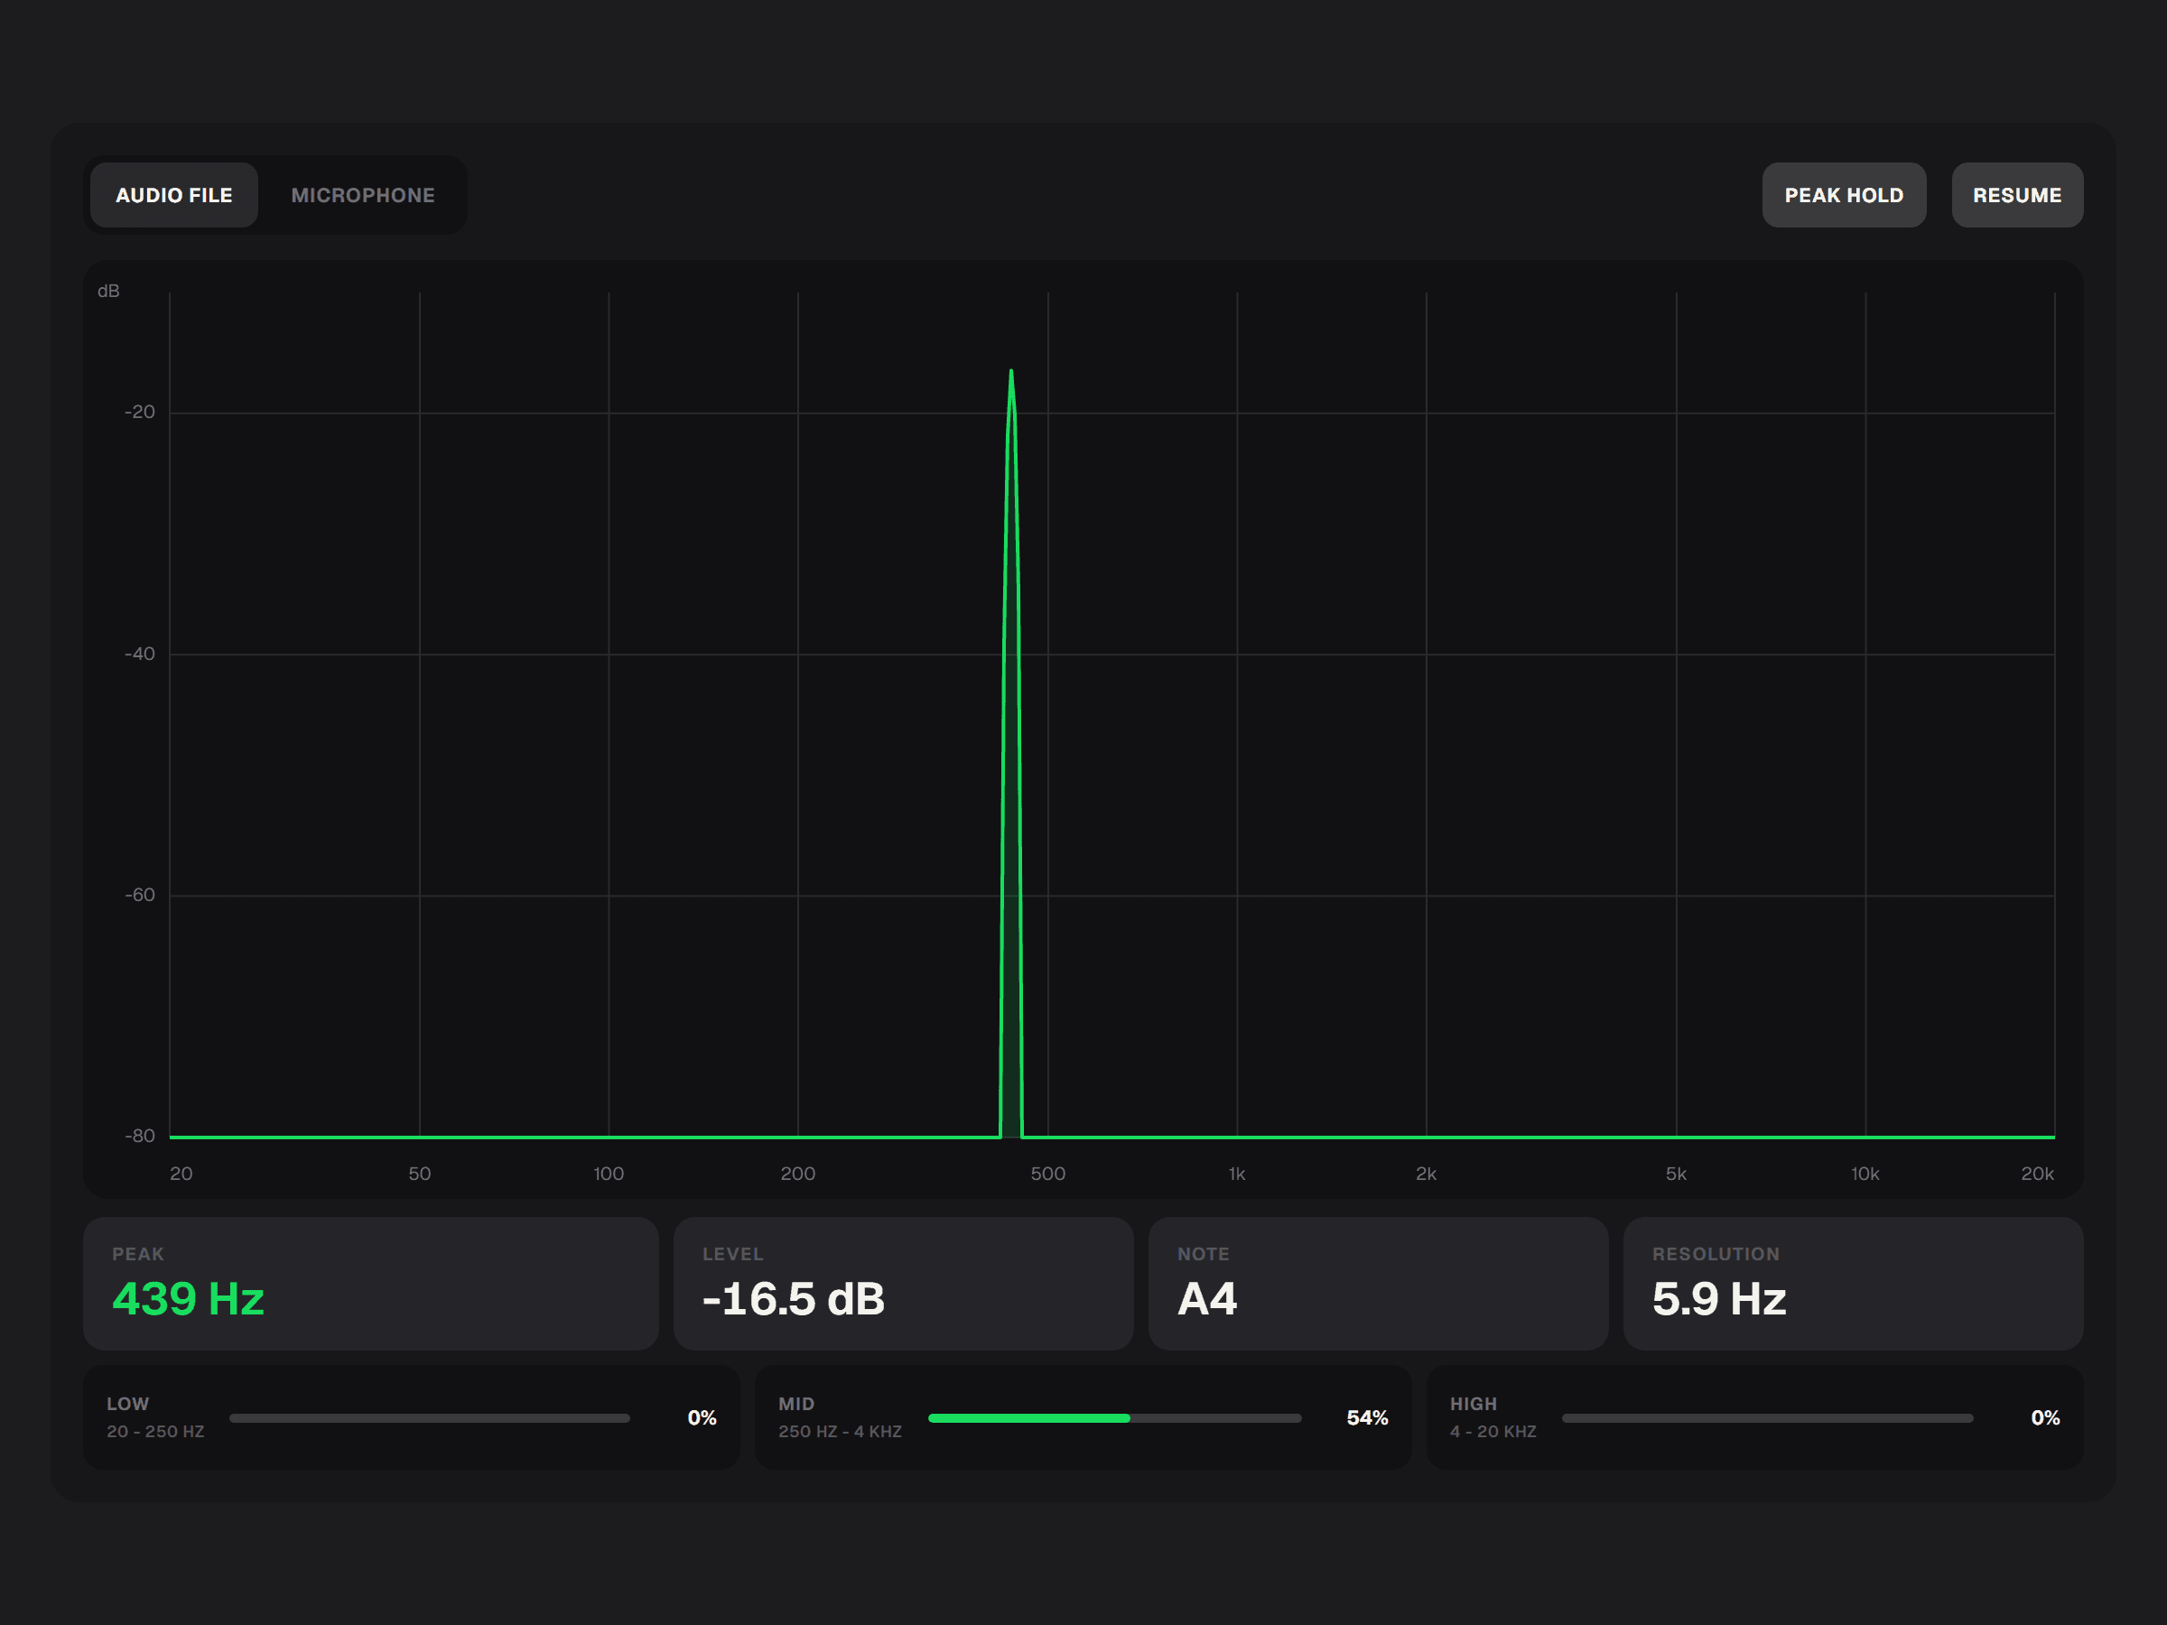Click the 20 - 250 HZ range label
The width and height of the screenshot is (2167, 1625).
(x=154, y=1431)
